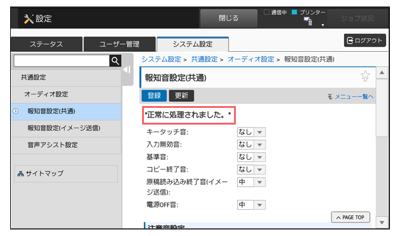Toggle the 通信中 indicator box

[x=267, y=13]
